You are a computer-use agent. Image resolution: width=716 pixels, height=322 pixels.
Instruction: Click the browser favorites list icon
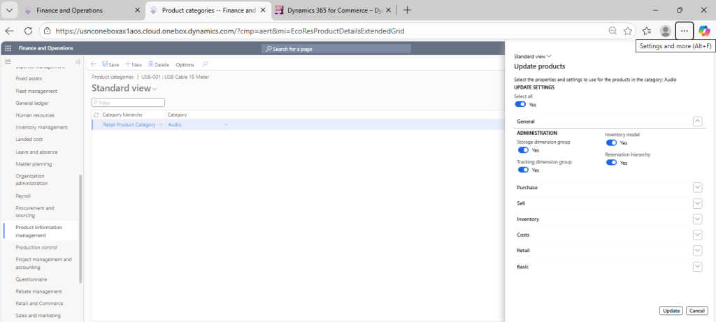click(647, 31)
